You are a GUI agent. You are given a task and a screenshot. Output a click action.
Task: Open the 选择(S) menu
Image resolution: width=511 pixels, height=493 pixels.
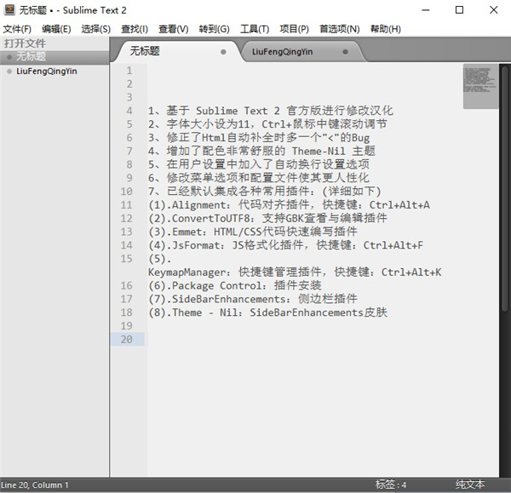(x=95, y=29)
